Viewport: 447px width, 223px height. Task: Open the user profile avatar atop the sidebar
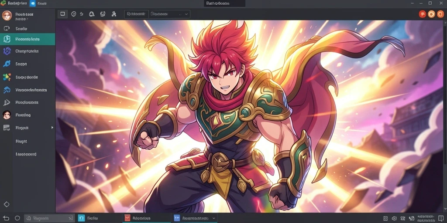[x=7, y=16]
